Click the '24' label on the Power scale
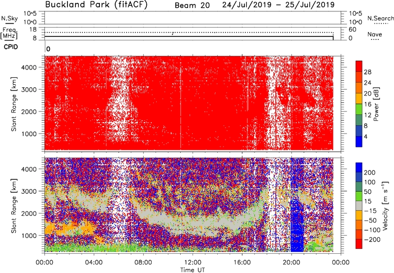This screenshot has height=273, width=394. 367,83
